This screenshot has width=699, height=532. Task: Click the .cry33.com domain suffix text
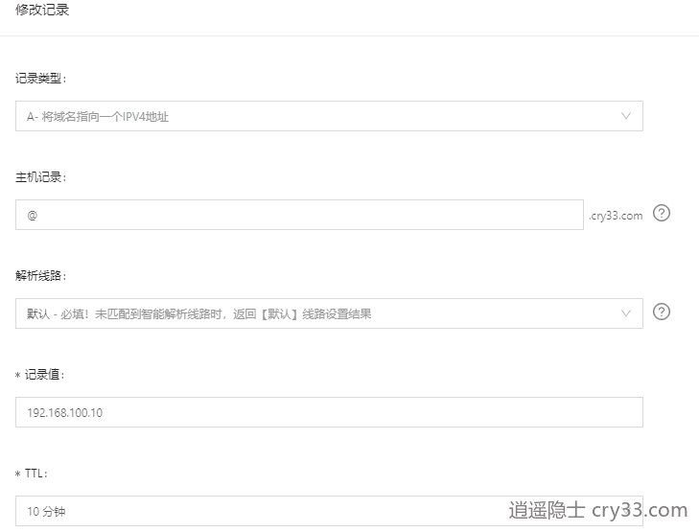pos(616,216)
